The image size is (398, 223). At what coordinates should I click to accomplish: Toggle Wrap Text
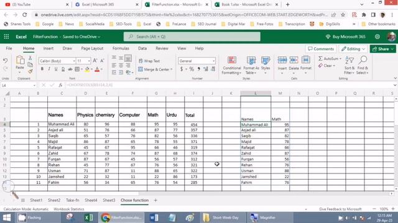149,61
